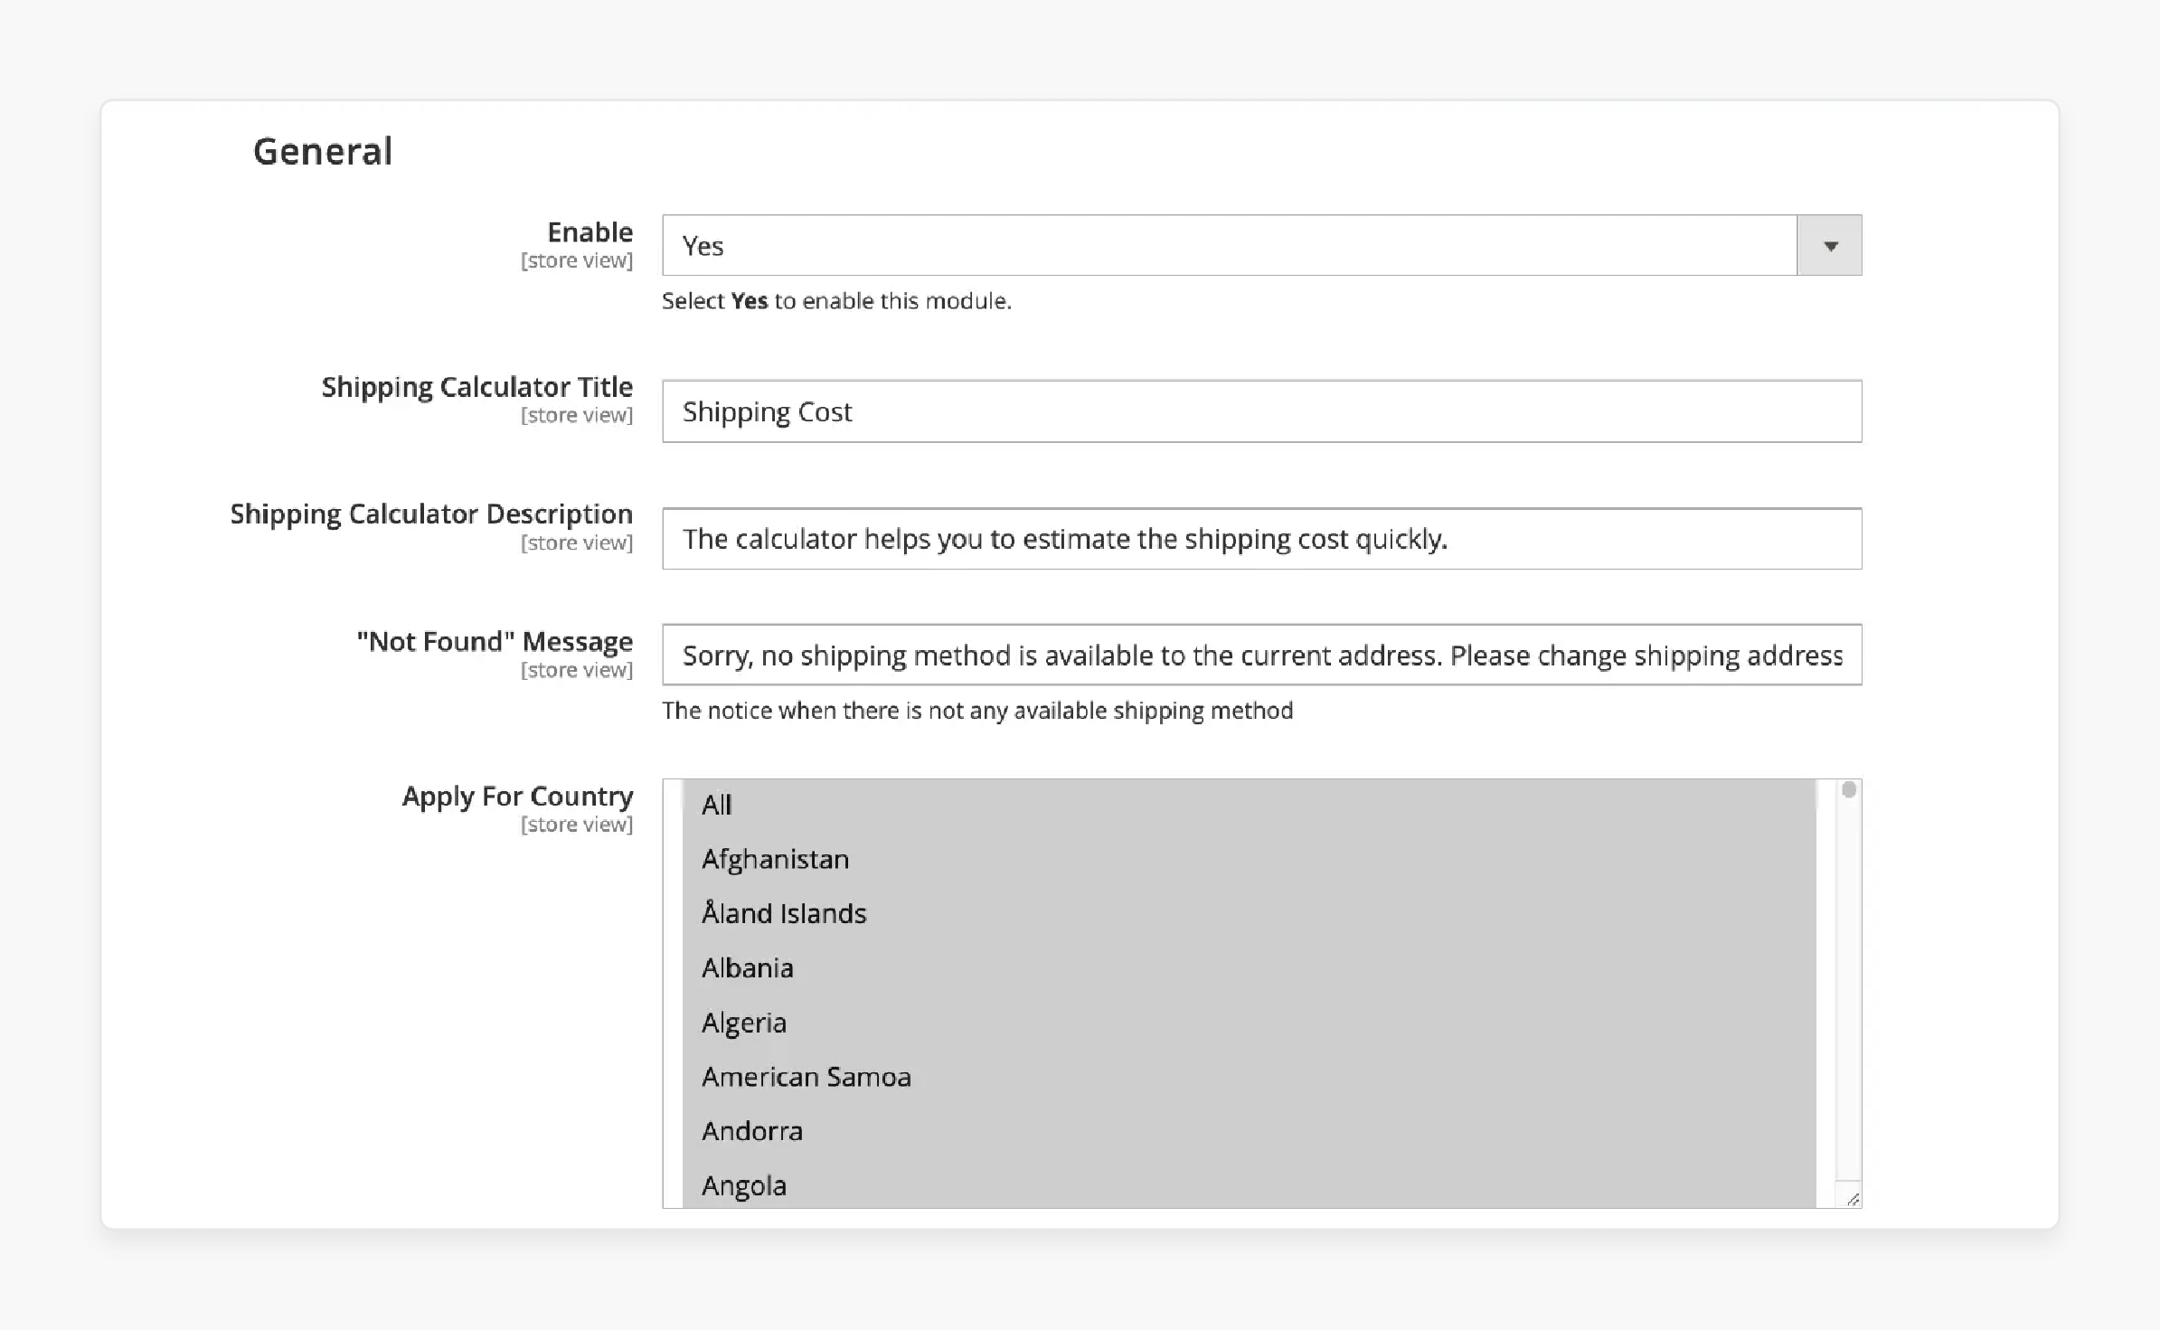Select All in the country list
Image resolution: width=2160 pixels, height=1330 pixels.
tap(1249, 805)
